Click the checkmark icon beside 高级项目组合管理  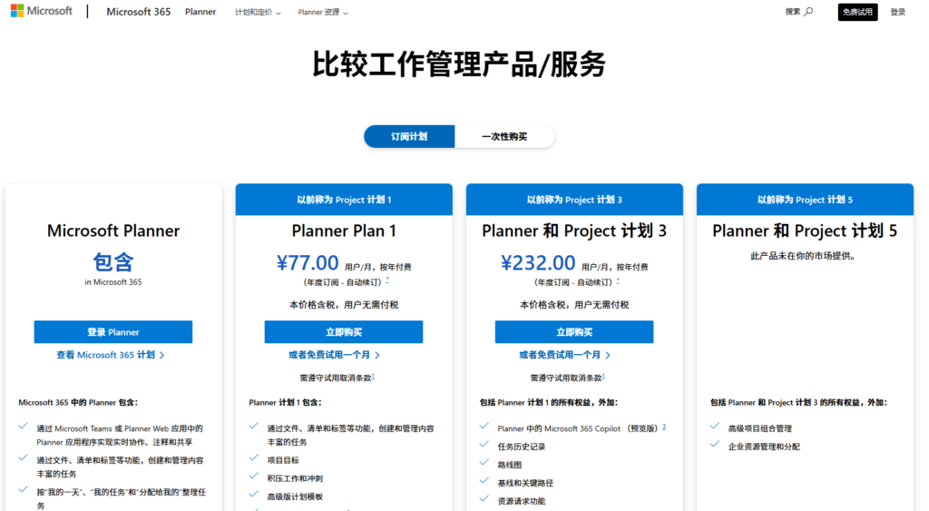tap(716, 427)
